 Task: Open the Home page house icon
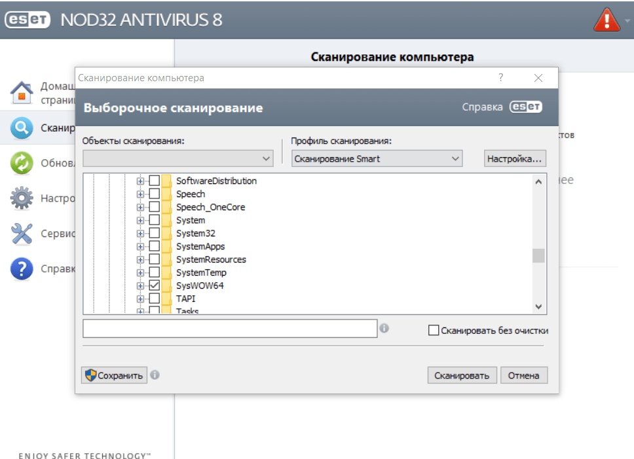[x=22, y=92]
